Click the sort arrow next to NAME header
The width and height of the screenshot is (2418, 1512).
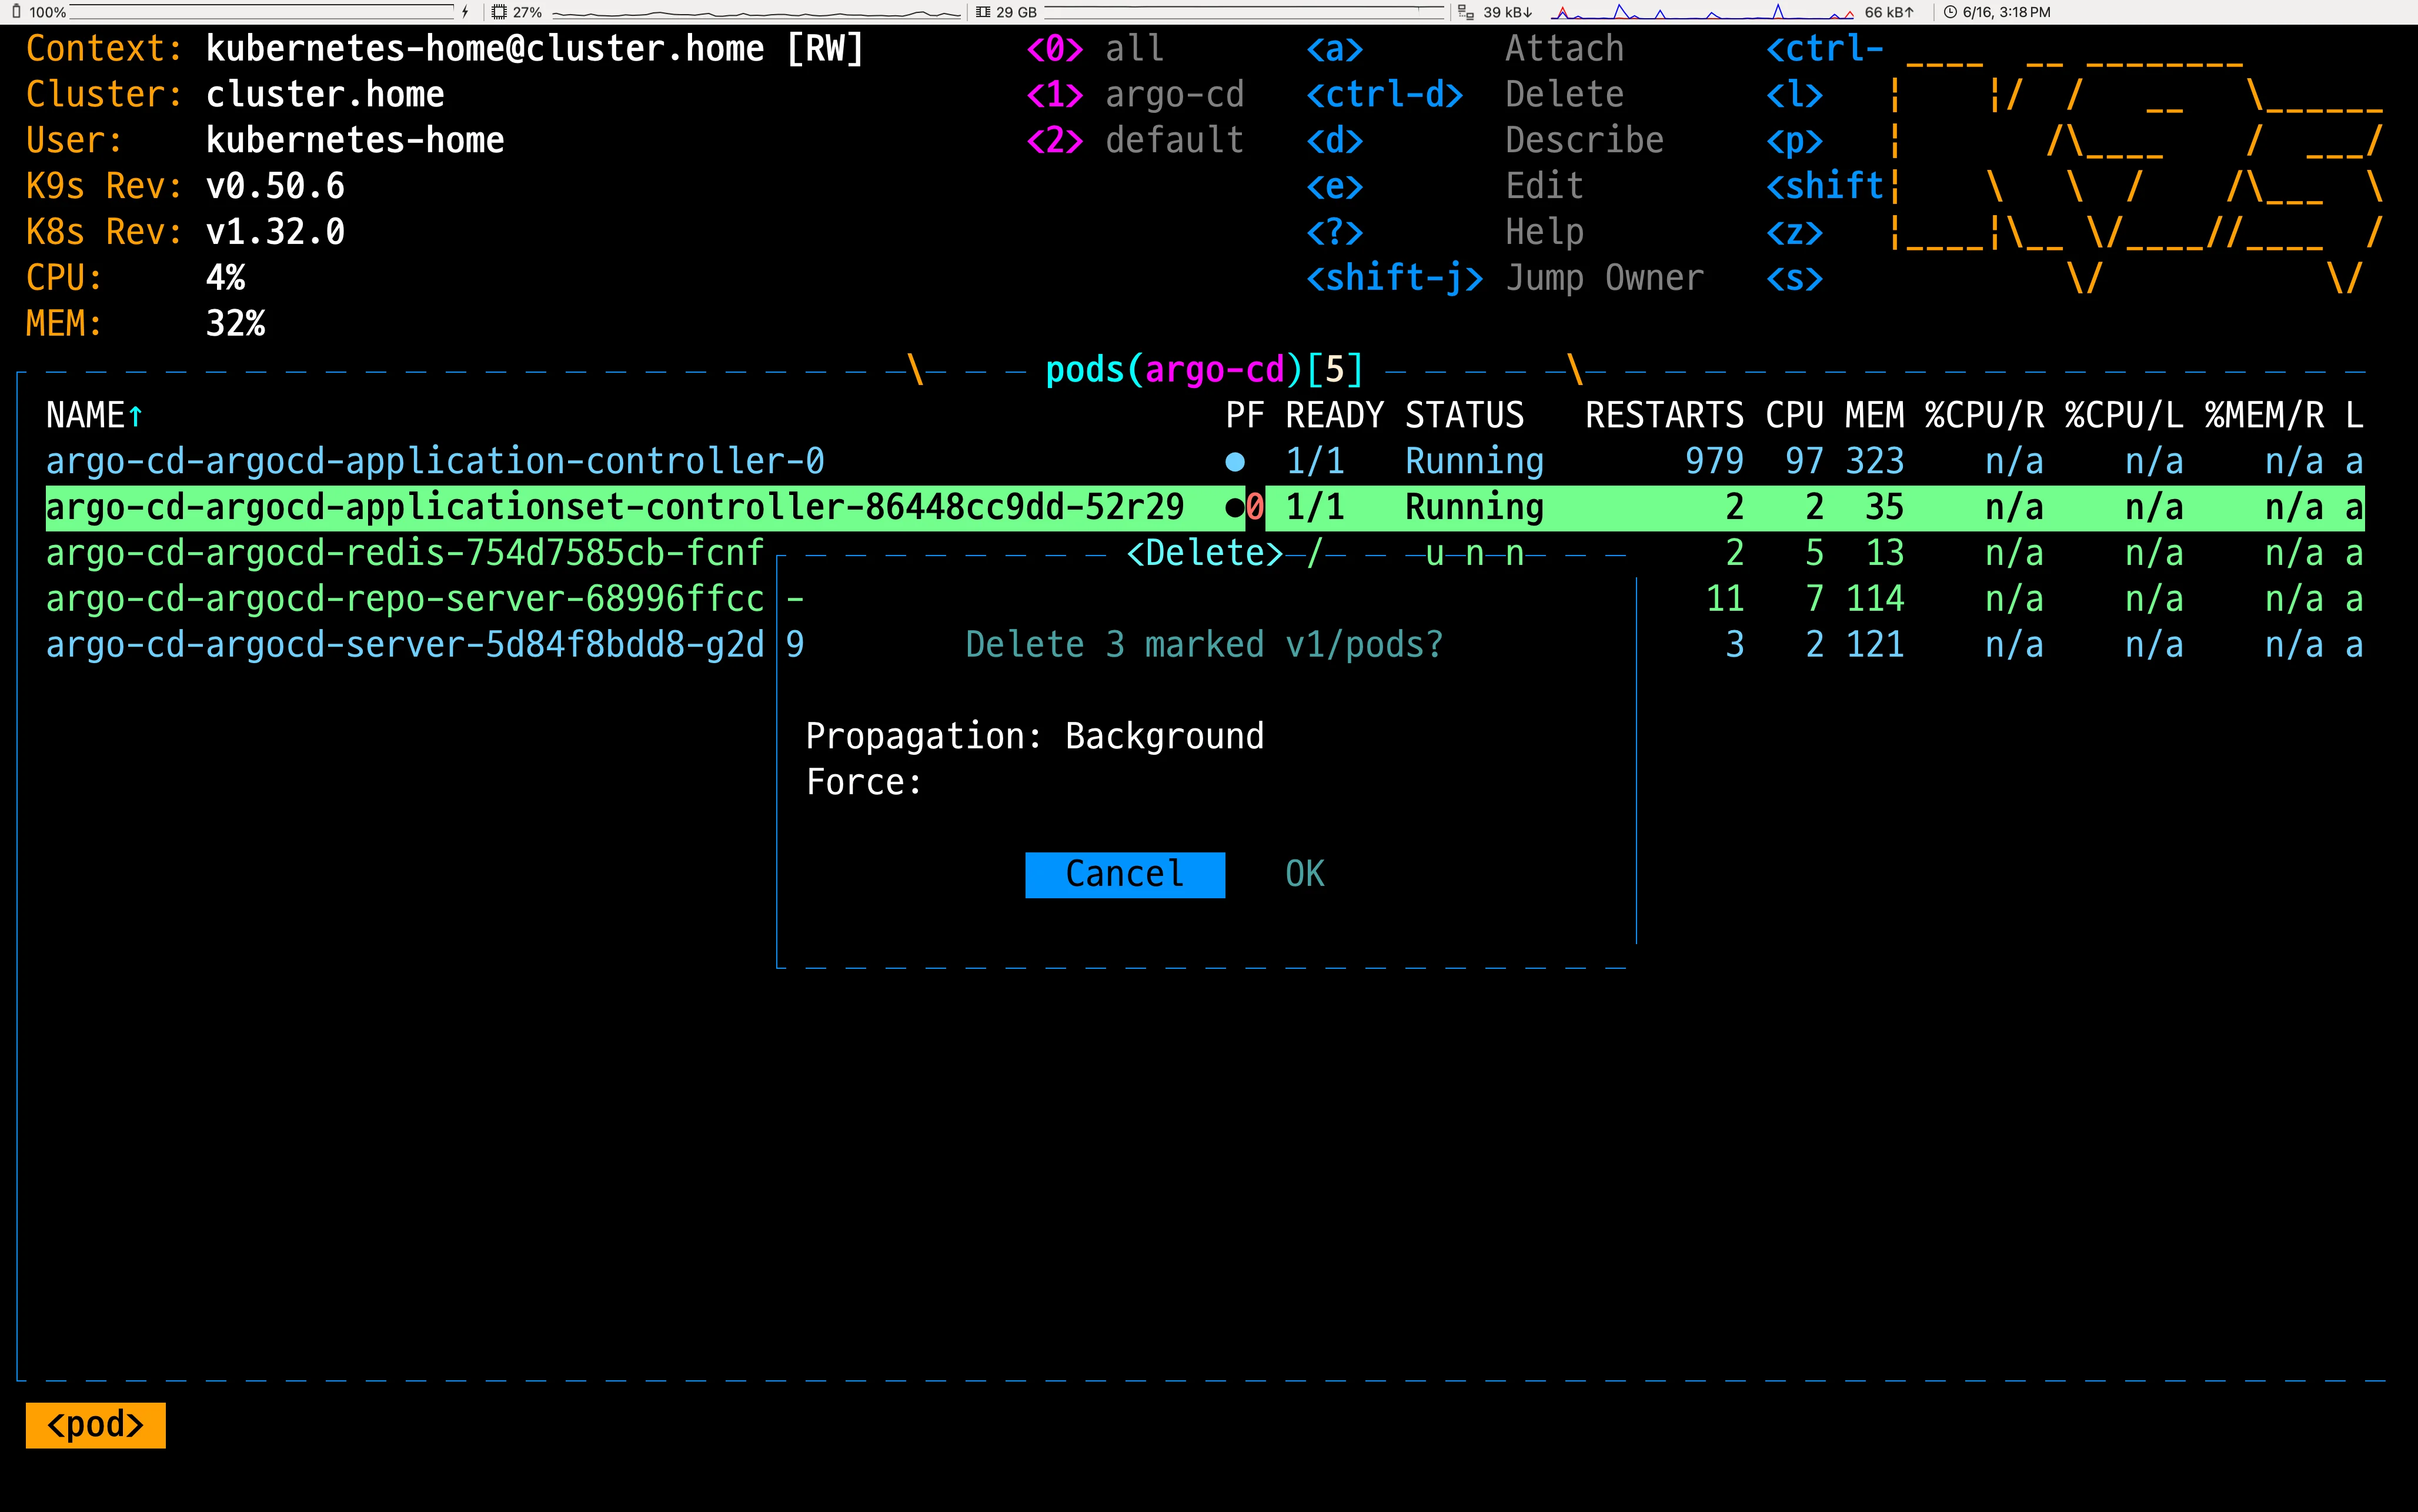[136, 416]
